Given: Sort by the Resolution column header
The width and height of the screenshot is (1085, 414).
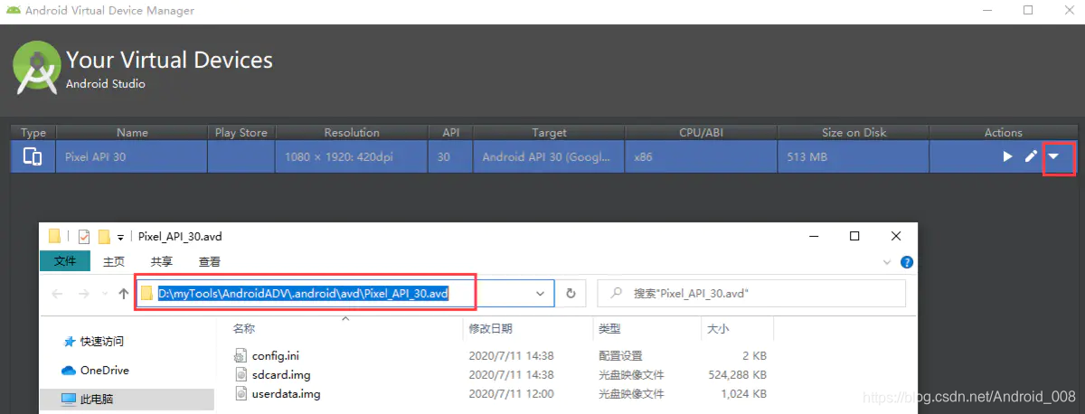Looking at the screenshot, I should (x=352, y=132).
